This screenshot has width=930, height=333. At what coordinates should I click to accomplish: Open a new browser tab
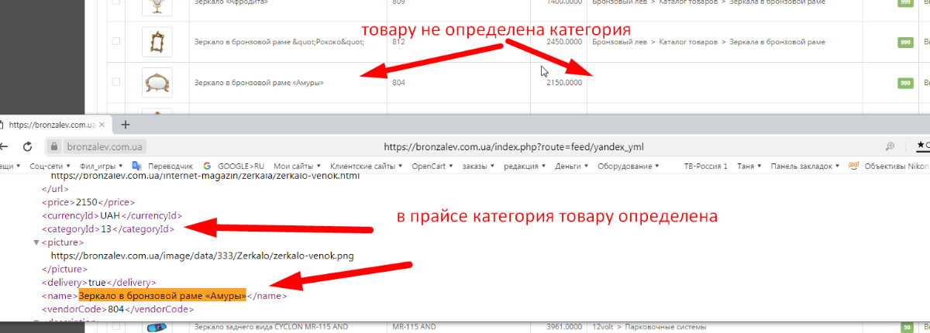(x=126, y=124)
